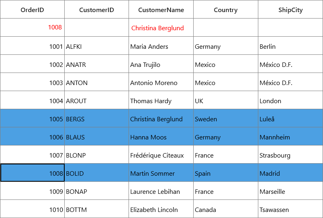Select the order 1005 cell
Image resolution: width=323 pixels, height=218 pixels.
click(32, 118)
